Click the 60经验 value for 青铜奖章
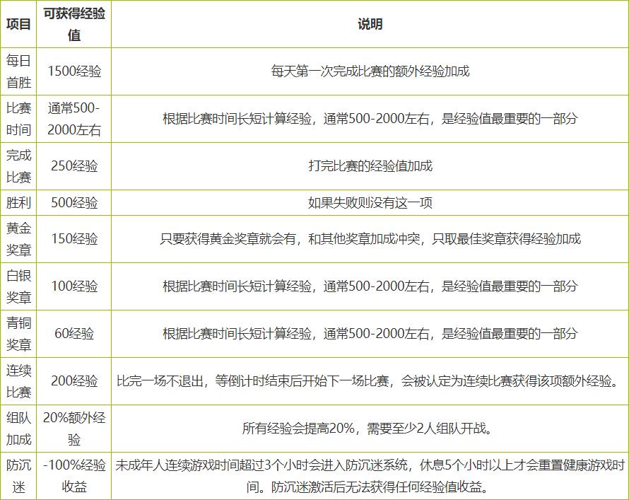 click(71, 332)
